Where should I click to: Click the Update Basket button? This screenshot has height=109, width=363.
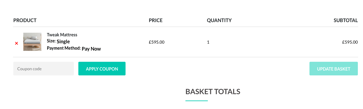pyautogui.click(x=334, y=69)
